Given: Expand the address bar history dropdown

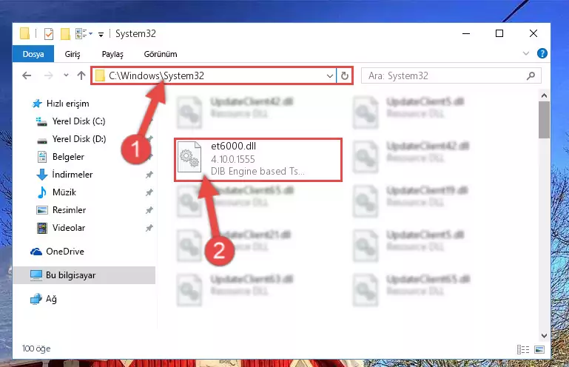Looking at the screenshot, I should coord(329,76).
